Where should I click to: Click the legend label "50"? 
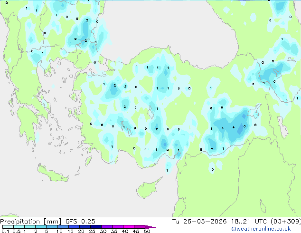pyautogui.click(x=147, y=231)
